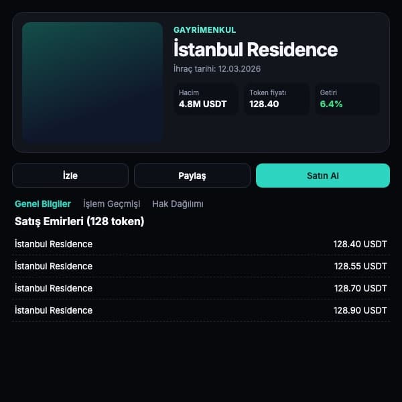Buy tokens with Satın Al button
Viewport: 402px width, 402px height.
tap(323, 176)
